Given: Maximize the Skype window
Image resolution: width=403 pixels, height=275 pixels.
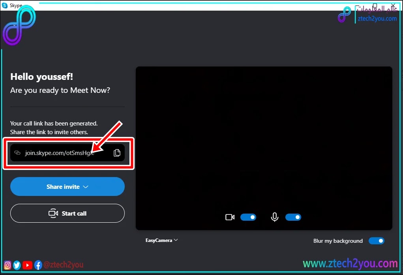Looking at the screenshot, I should click(375, 6).
